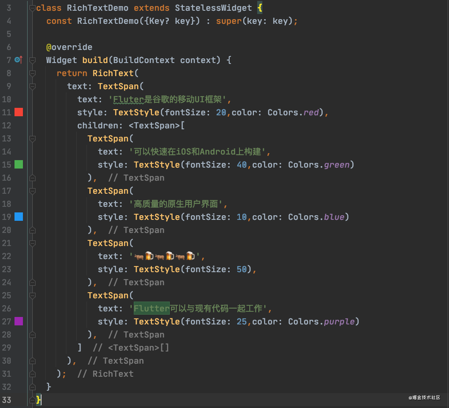
Task: Click fold end marker on line 20
Action: (x=32, y=230)
